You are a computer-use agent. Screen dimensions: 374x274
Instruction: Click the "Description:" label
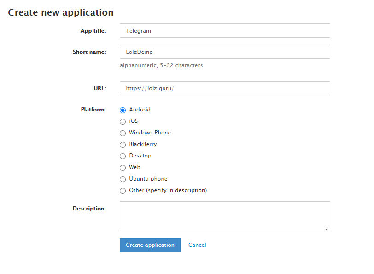pyautogui.click(x=89, y=209)
